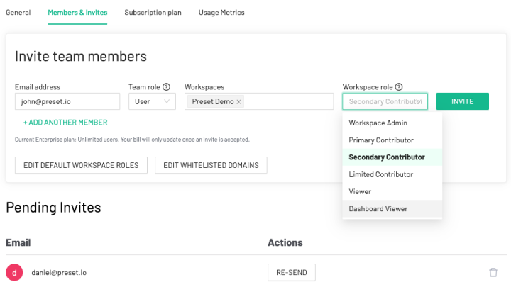This screenshot has height=287, width=511.
Task: Click Add Another Member link
Action: pos(65,123)
